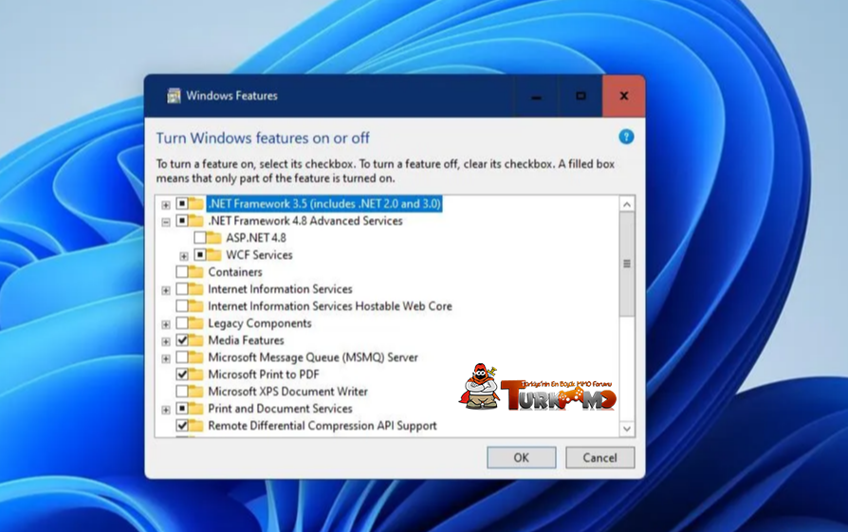Click the 'Windows Features' title text
Image resolution: width=848 pixels, height=532 pixels.
(232, 96)
